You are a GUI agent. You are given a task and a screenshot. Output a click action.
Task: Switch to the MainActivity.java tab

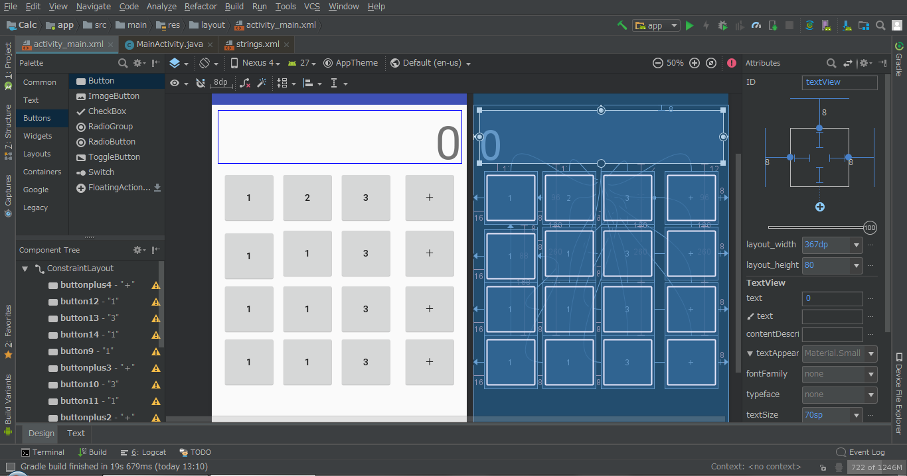pos(169,44)
